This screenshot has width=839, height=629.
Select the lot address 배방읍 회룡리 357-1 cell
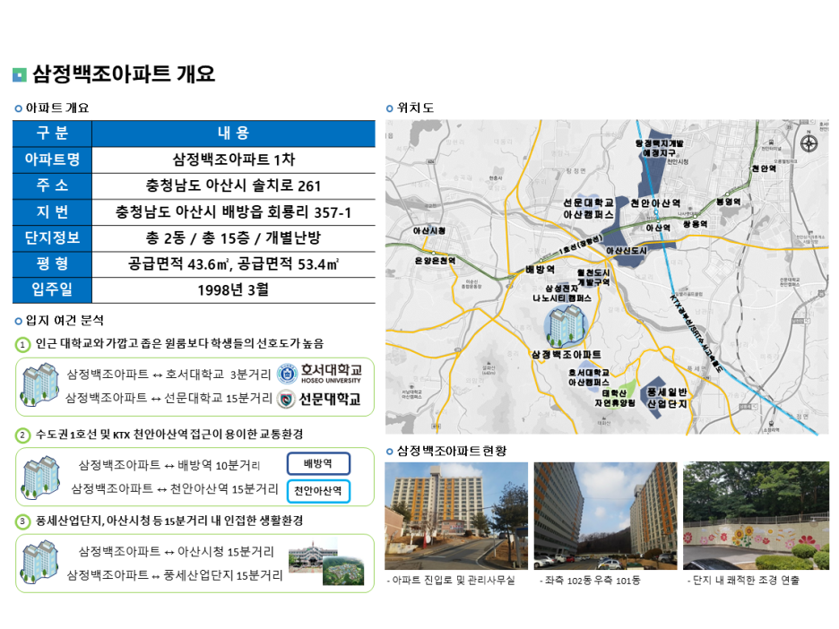[233, 211]
